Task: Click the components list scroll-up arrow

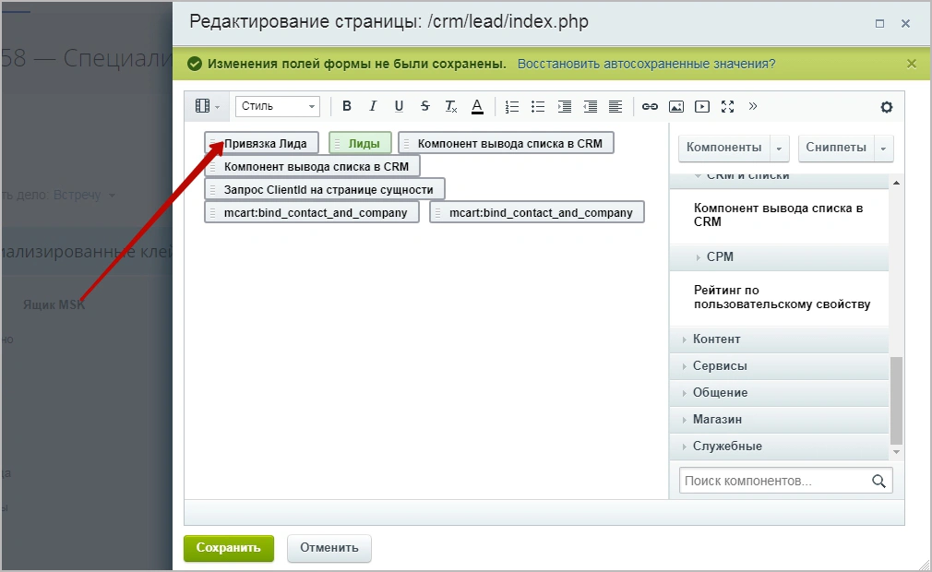Action: 896,183
